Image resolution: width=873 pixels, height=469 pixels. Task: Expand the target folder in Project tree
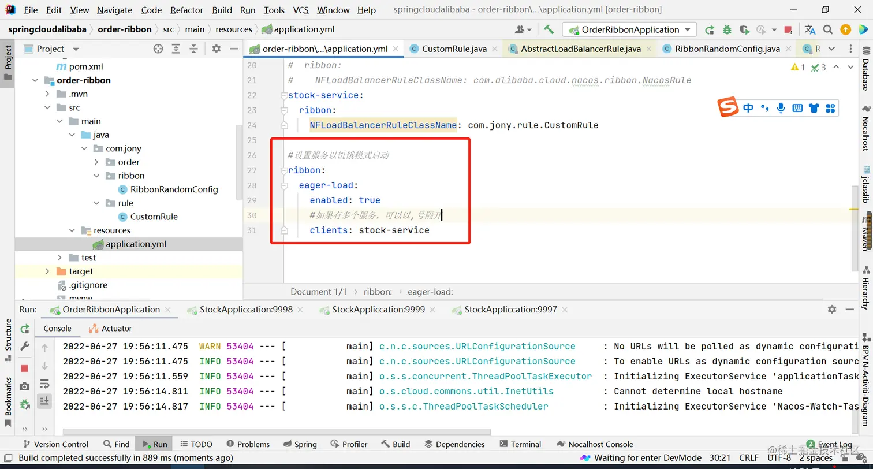[x=48, y=271]
